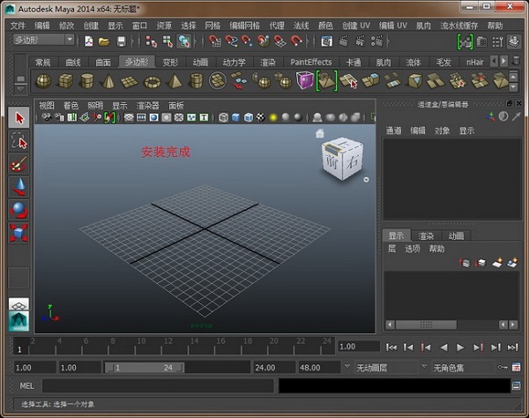Jump to the start of playback range
529x418 pixels.
click(x=392, y=347)
